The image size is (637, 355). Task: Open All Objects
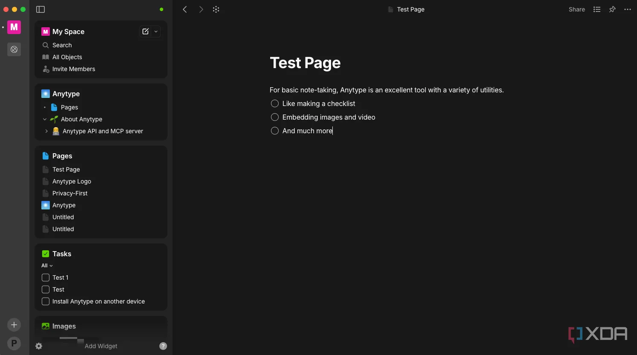[67, 57]
